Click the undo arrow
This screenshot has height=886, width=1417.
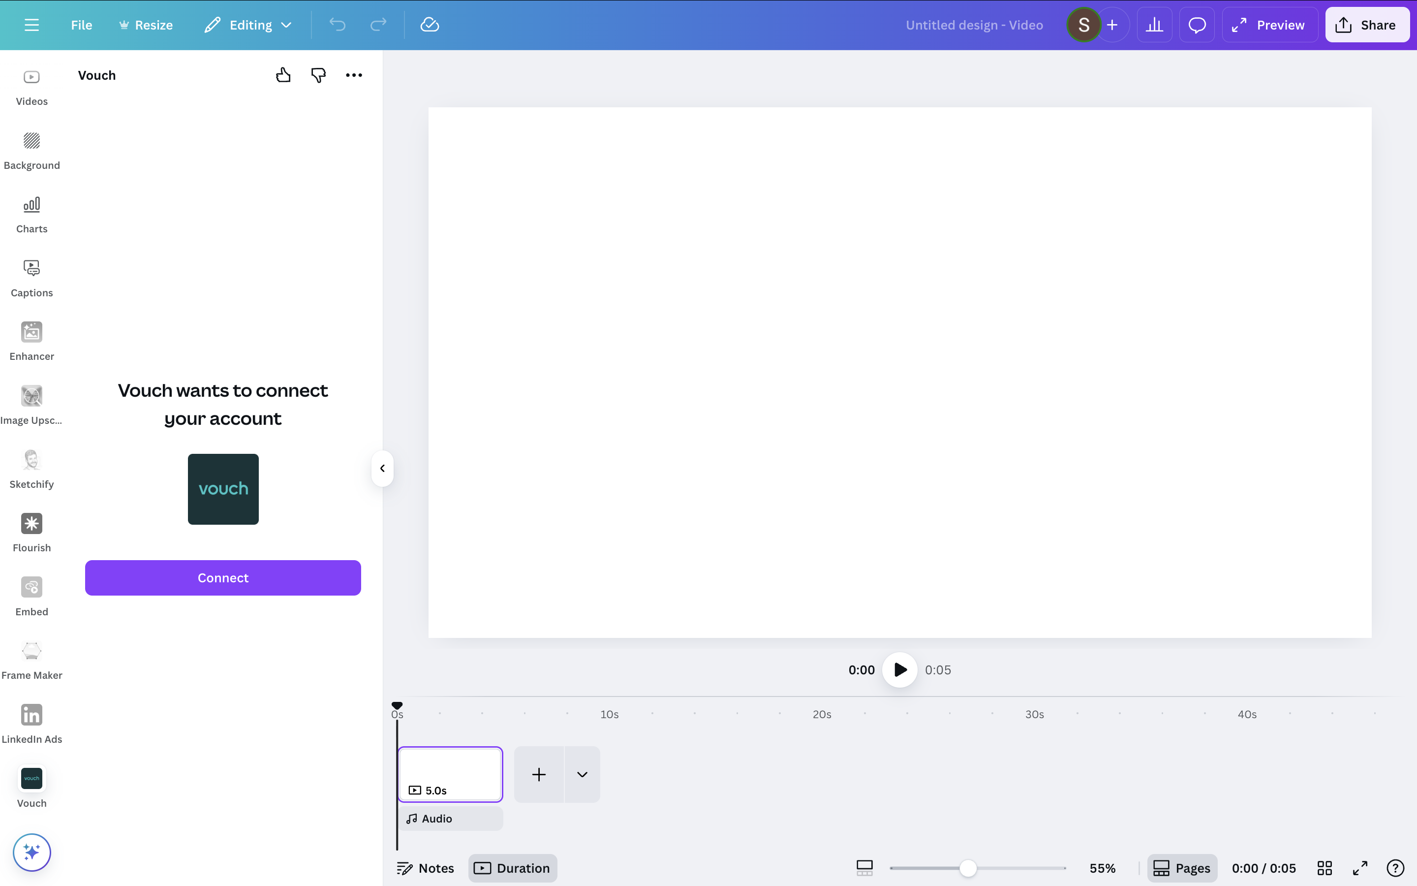click(337, 25)
